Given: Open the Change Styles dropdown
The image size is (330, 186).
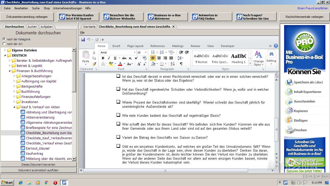Looking at the screenshot, I should tap(258, 58).
